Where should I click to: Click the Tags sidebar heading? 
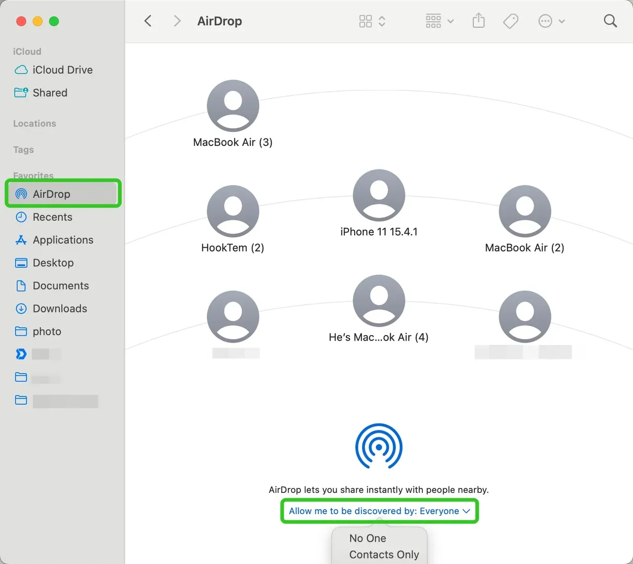pos(24,150)
